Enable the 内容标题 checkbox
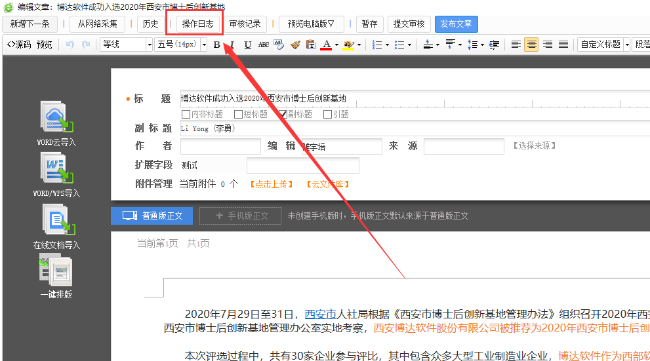The height and width of the screenshot is (361, 650). click(186, 114)
